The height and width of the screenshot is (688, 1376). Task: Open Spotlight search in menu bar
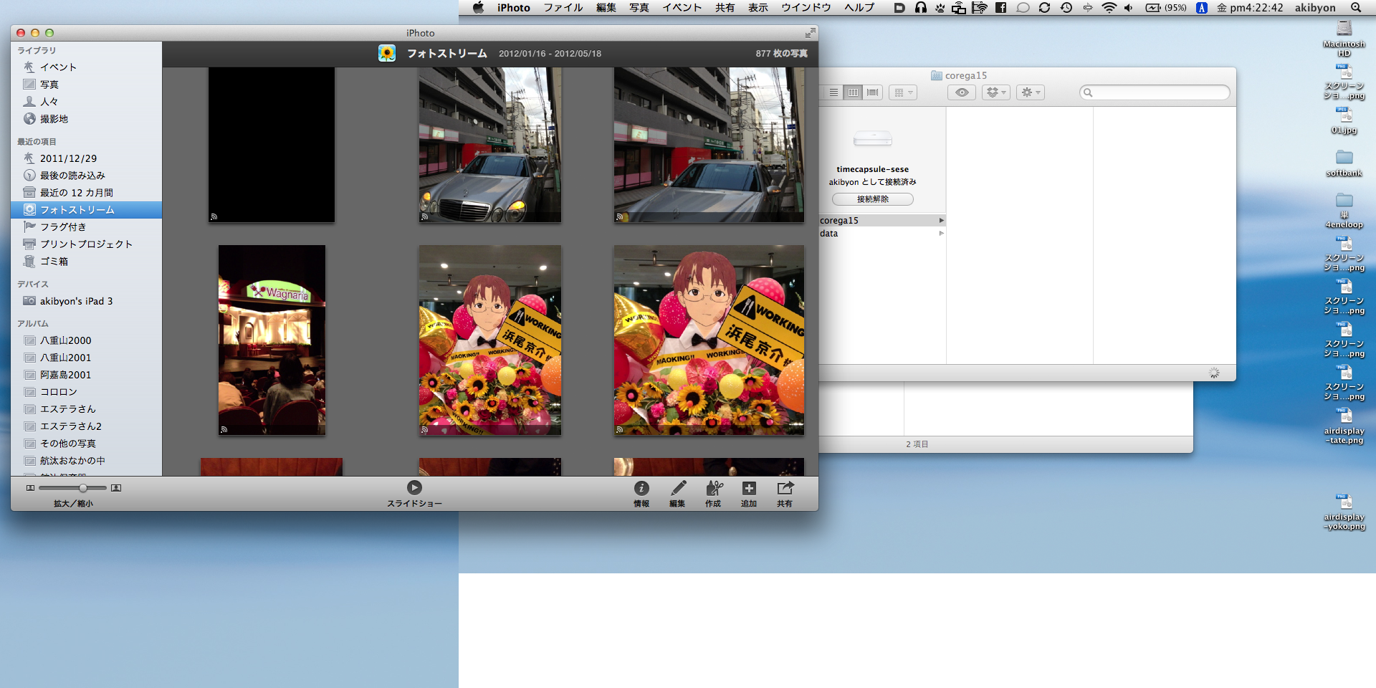coord(1356,8)
